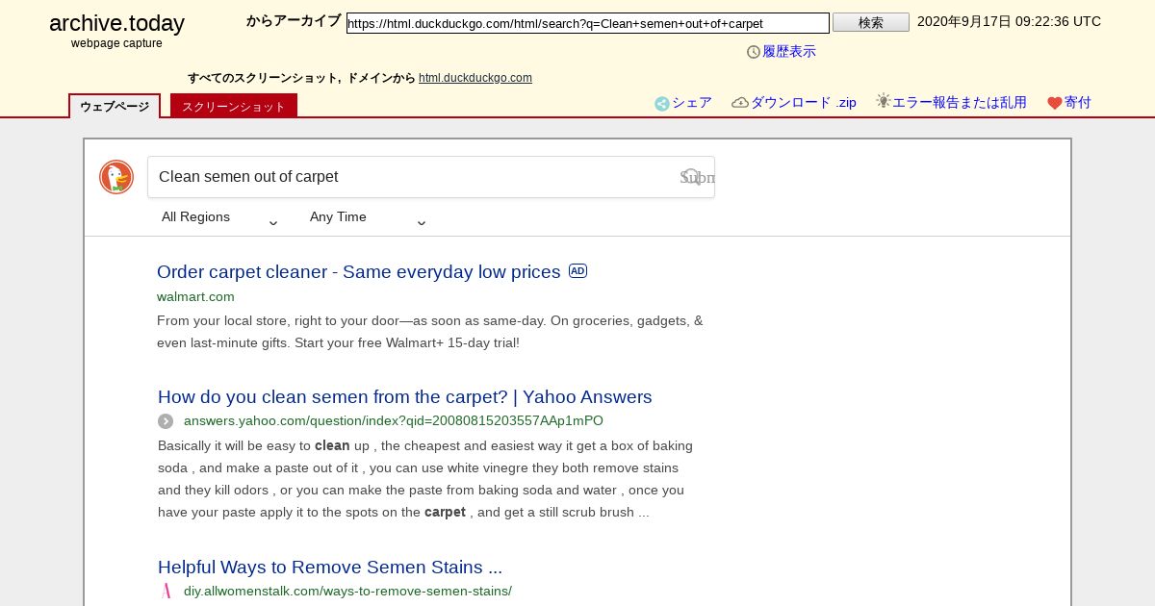Click the clock history icon
Viewport: 1155px width, 606px height.
(754, 52)
